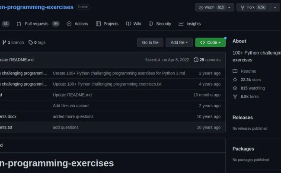
Task: Click the Readme book icon in About
Action: pyautogui.click(x=235, y=71)
